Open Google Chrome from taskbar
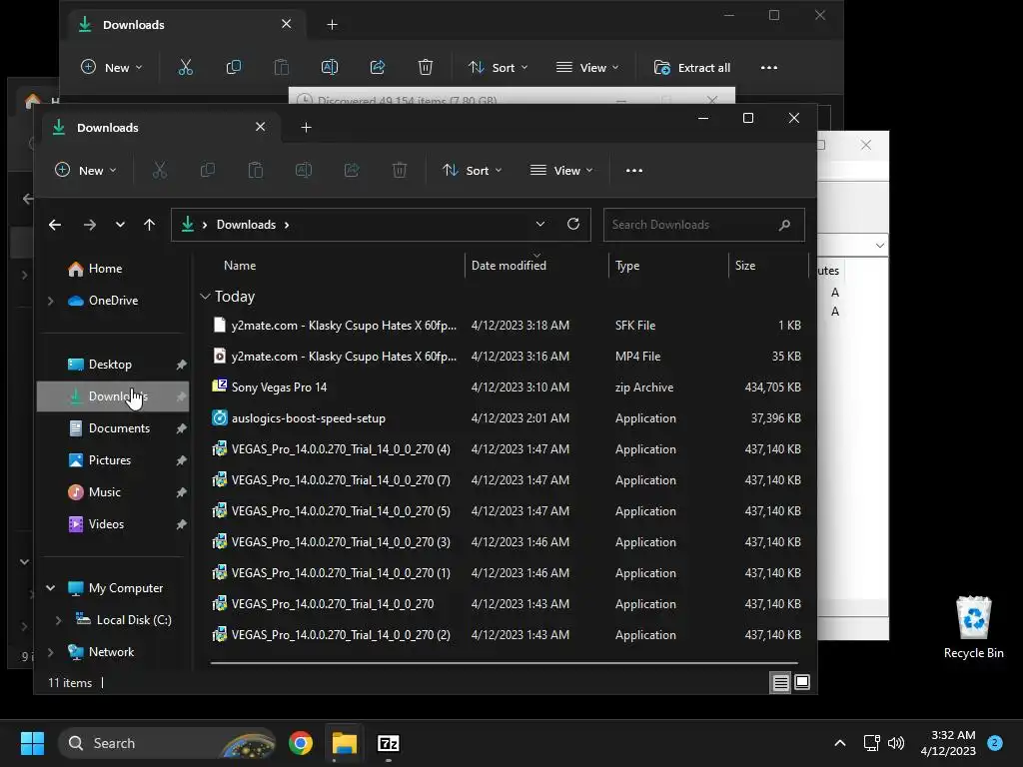This screenshot has height=767, width=1023. click(x=301, y=743)
